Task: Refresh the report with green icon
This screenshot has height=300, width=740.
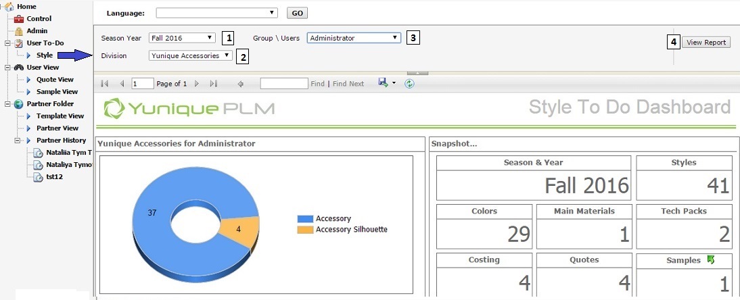Action: point(409,84)
